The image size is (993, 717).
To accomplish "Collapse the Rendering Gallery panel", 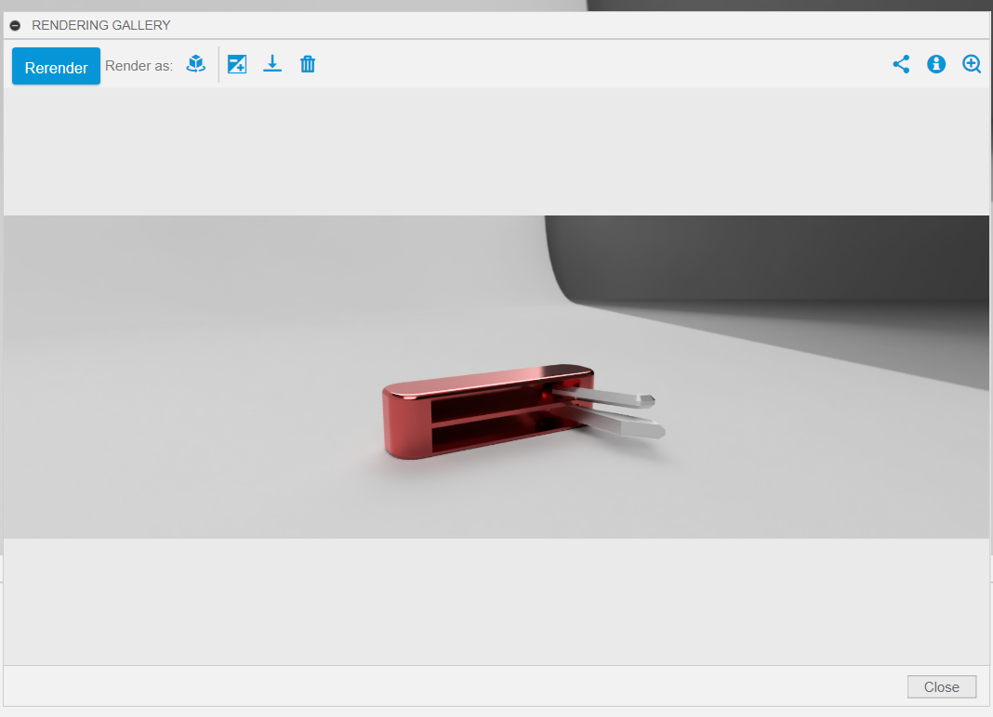I will 15,25.
